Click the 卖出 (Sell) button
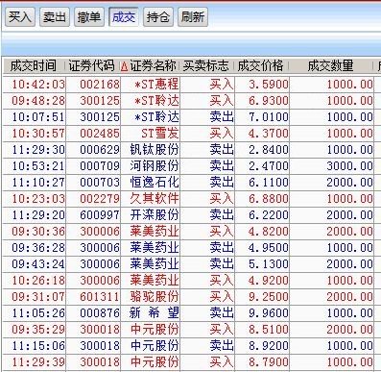Screen dimensions: 381x372 (55, 17)
